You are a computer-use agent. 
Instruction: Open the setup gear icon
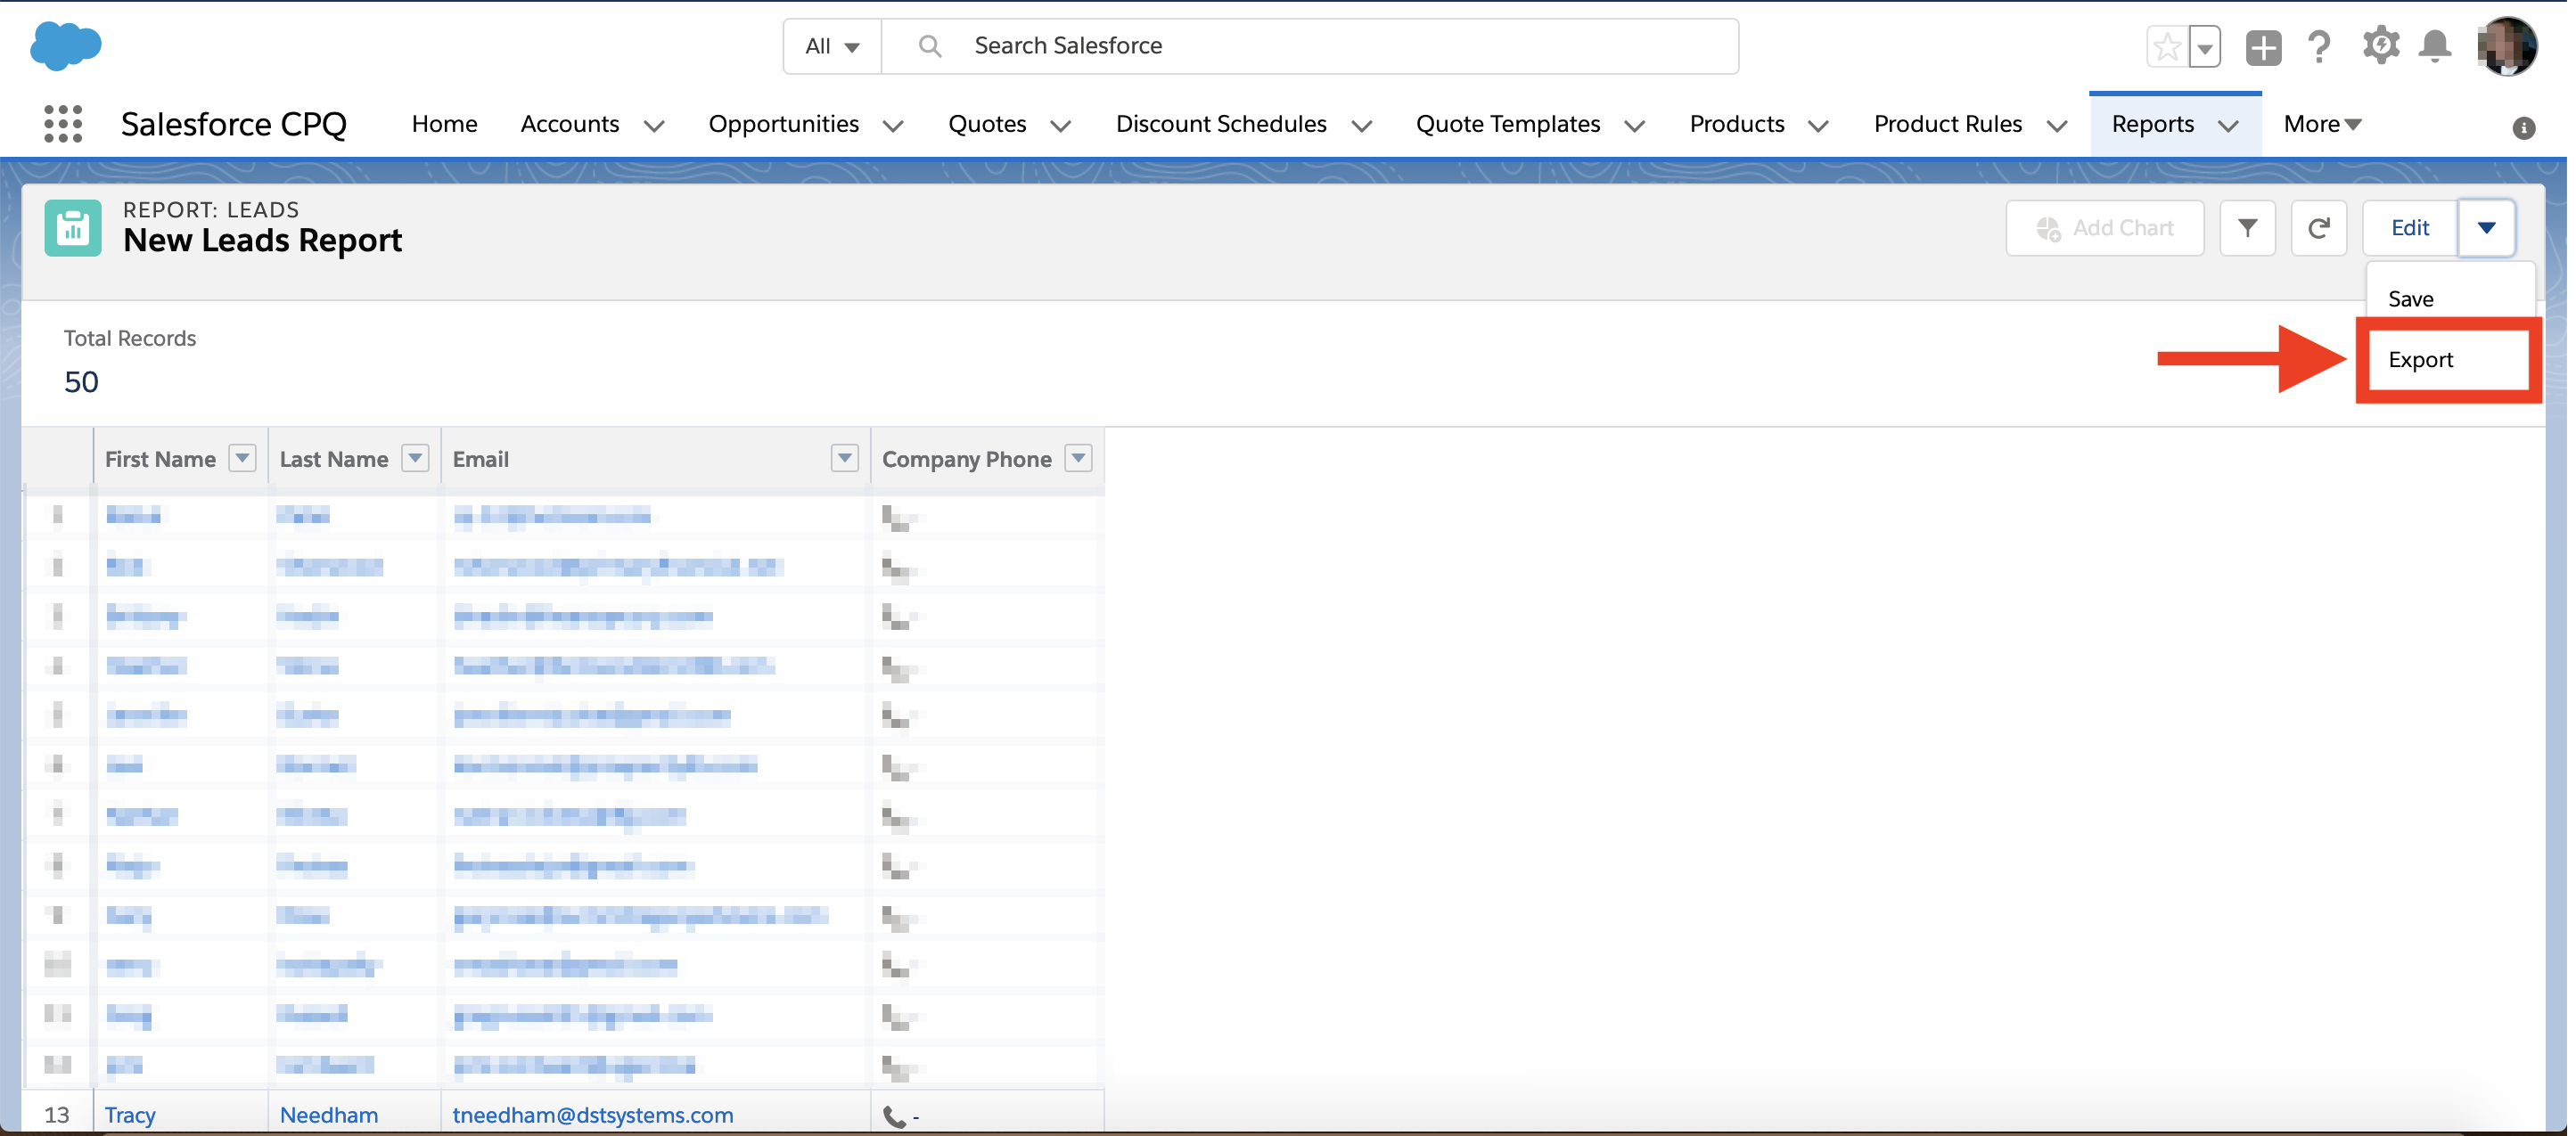[x=2381, y=46]
